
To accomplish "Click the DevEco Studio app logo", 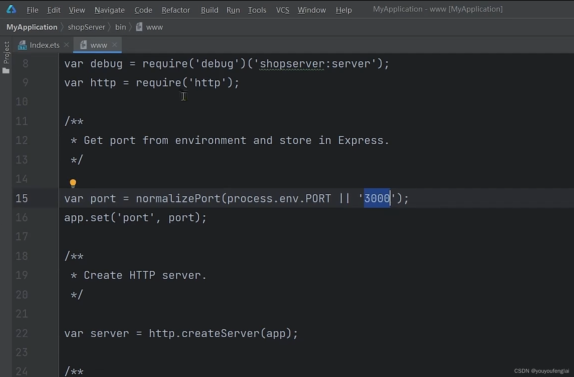I will (11, 9).
